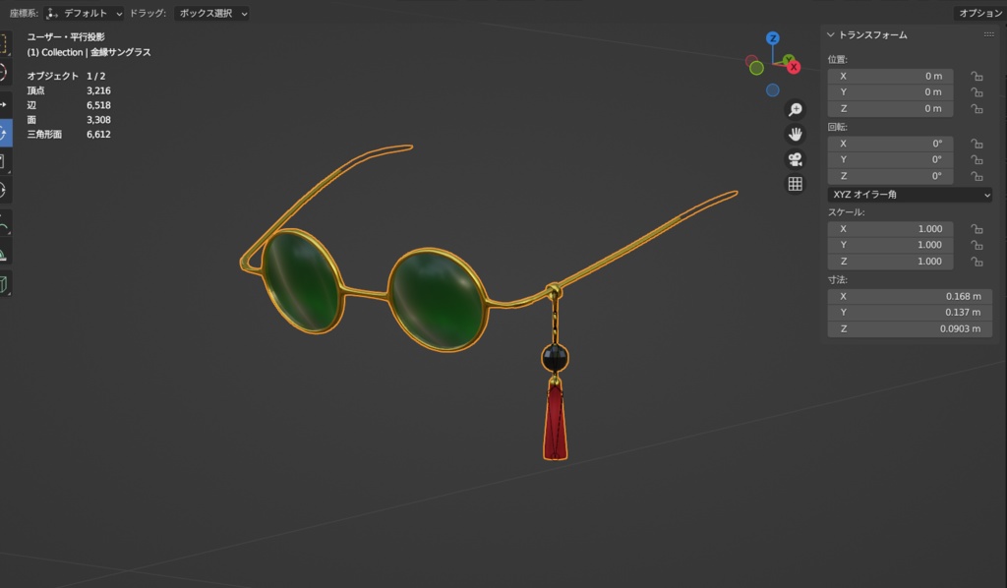Click the 頂点 3,216 statistic

[x=69, y=90]
